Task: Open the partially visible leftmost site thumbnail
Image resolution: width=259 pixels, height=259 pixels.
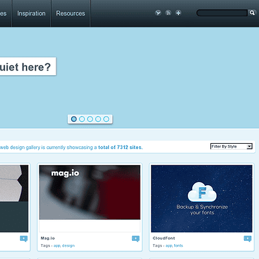Action: [14, 199]
